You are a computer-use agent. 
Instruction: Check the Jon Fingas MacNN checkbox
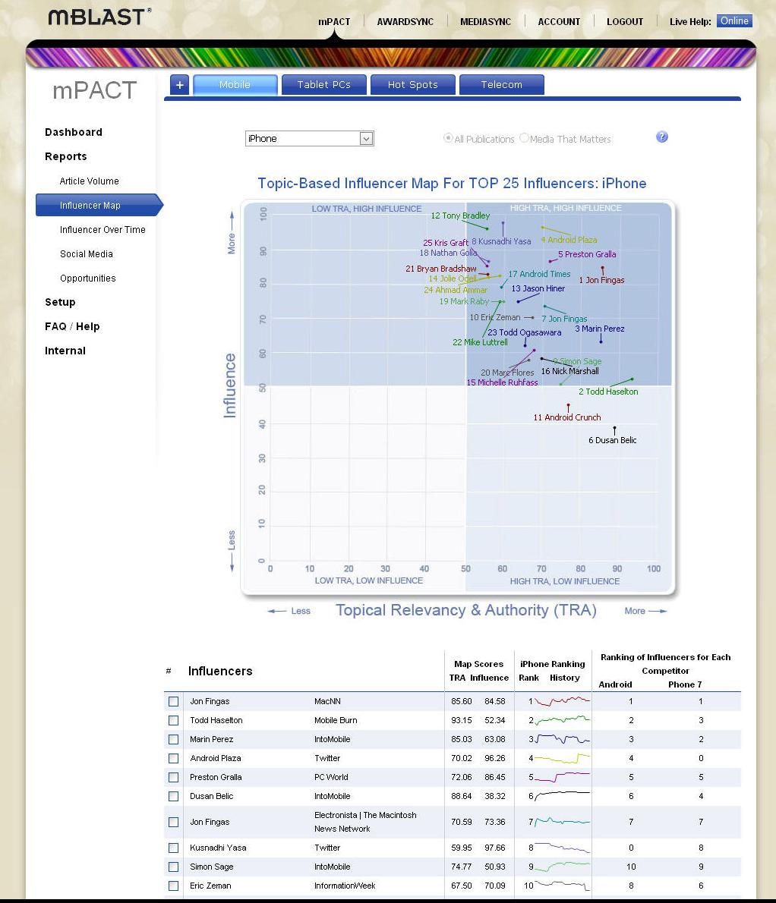pyautogui.click(x=173, y=701)
